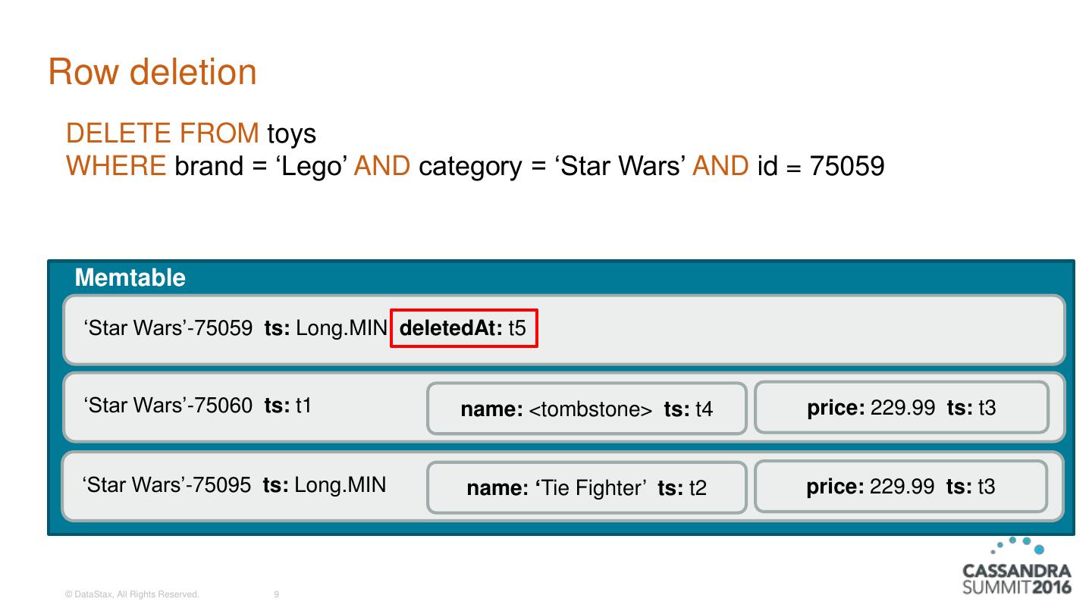Select the table name "toys"
Image resolution: width=1092 pixels, height=614 pixels.
[291, 133]
